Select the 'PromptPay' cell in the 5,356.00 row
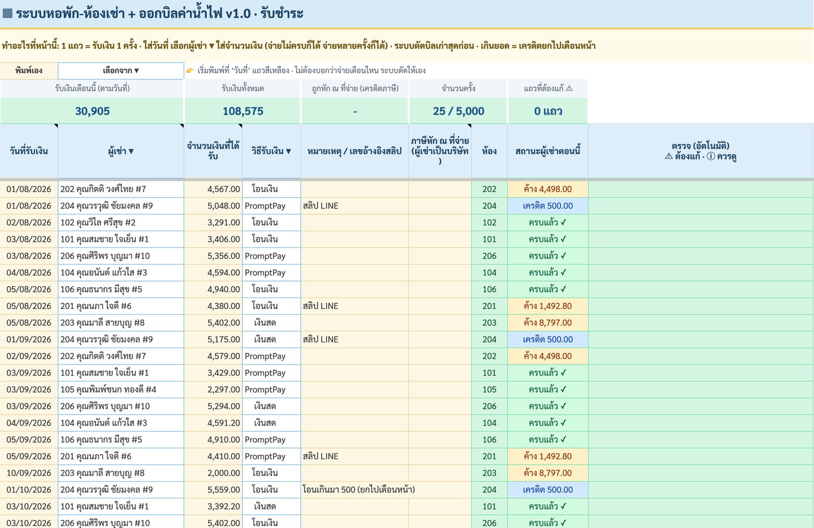Screen dimensions: 814x528 click(271, 256)
